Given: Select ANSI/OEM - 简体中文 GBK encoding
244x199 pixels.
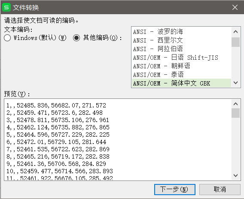Looking at the screenshot, I should 181,83.
